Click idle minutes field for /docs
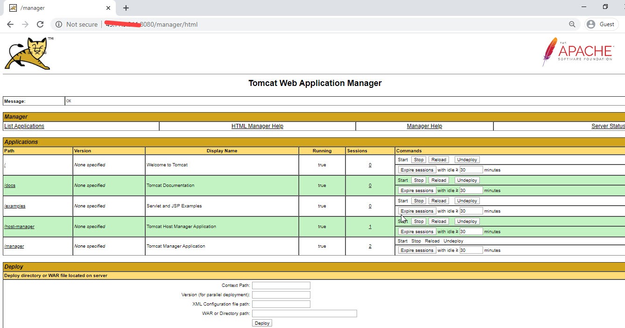 tap(471, 191)
